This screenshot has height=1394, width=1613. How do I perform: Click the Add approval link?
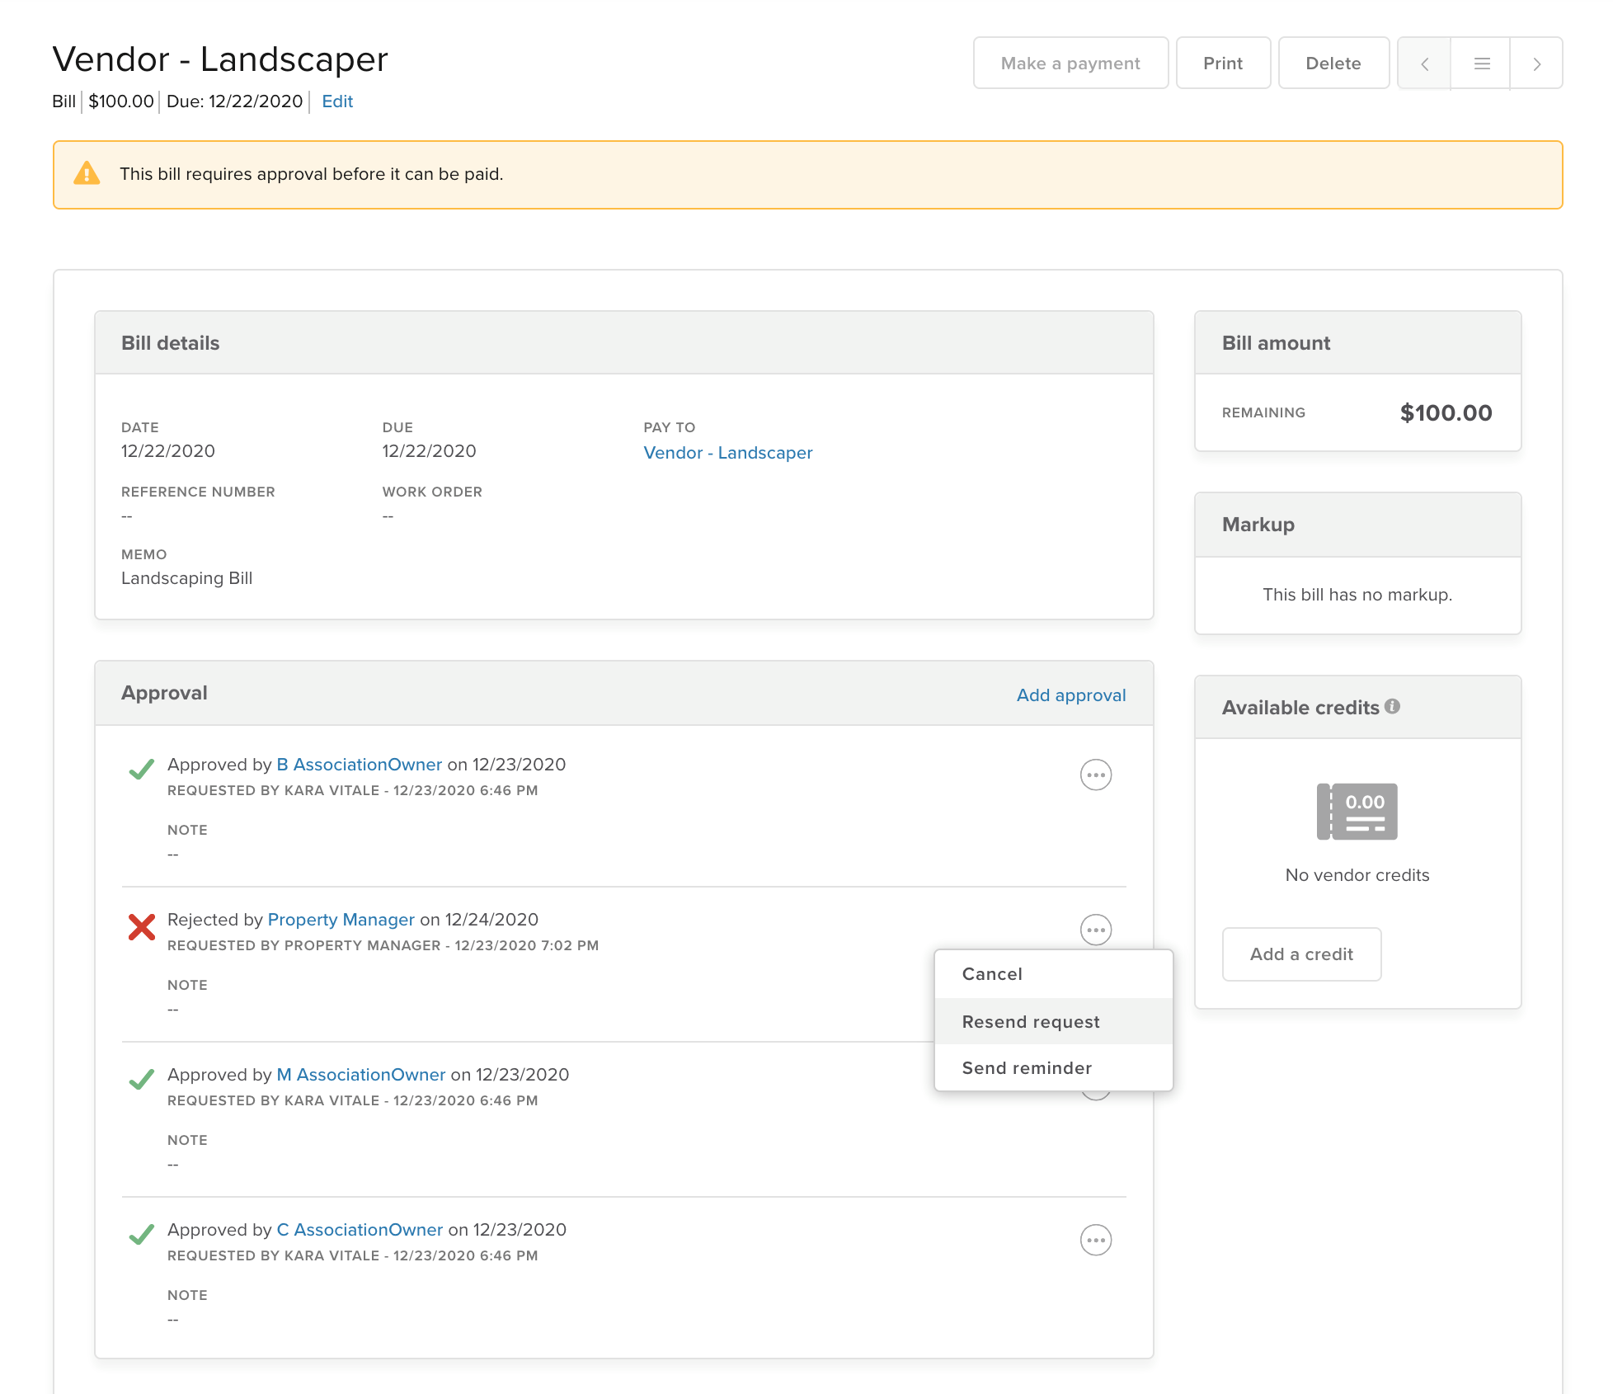1070,695
